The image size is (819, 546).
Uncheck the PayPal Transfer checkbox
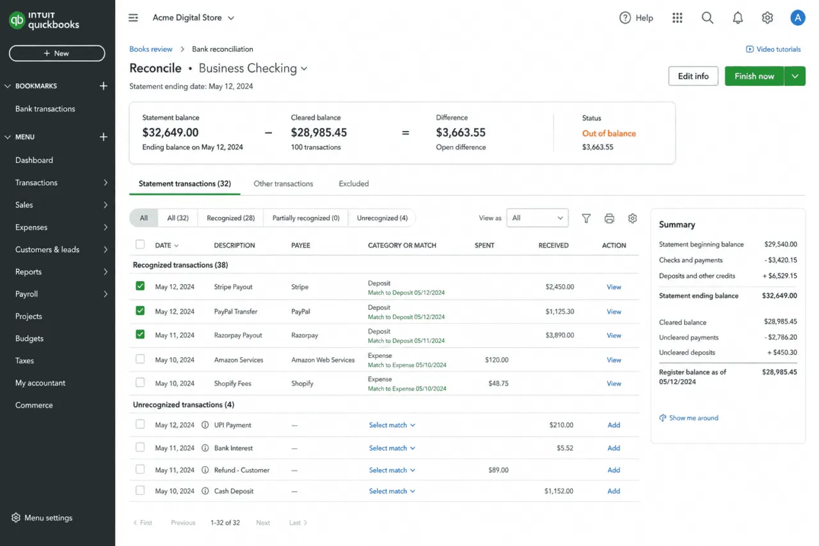(140, 310)
